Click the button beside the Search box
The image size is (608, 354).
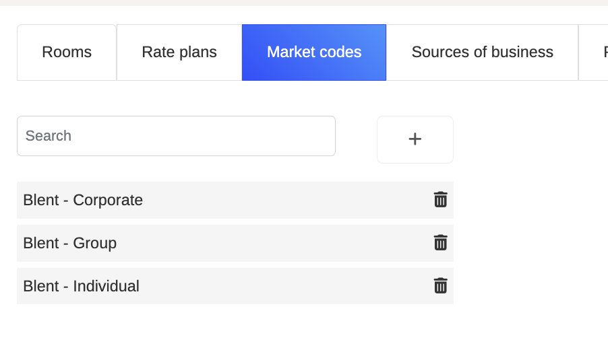[x=415, y=139]
